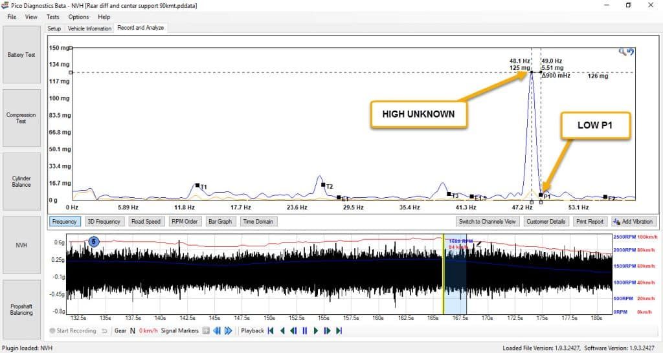This screenshot has width=663, height=353.
Task: Click the blue highlighted selection in the waveform
Action: pyautogui.click(x=455, y=275)
